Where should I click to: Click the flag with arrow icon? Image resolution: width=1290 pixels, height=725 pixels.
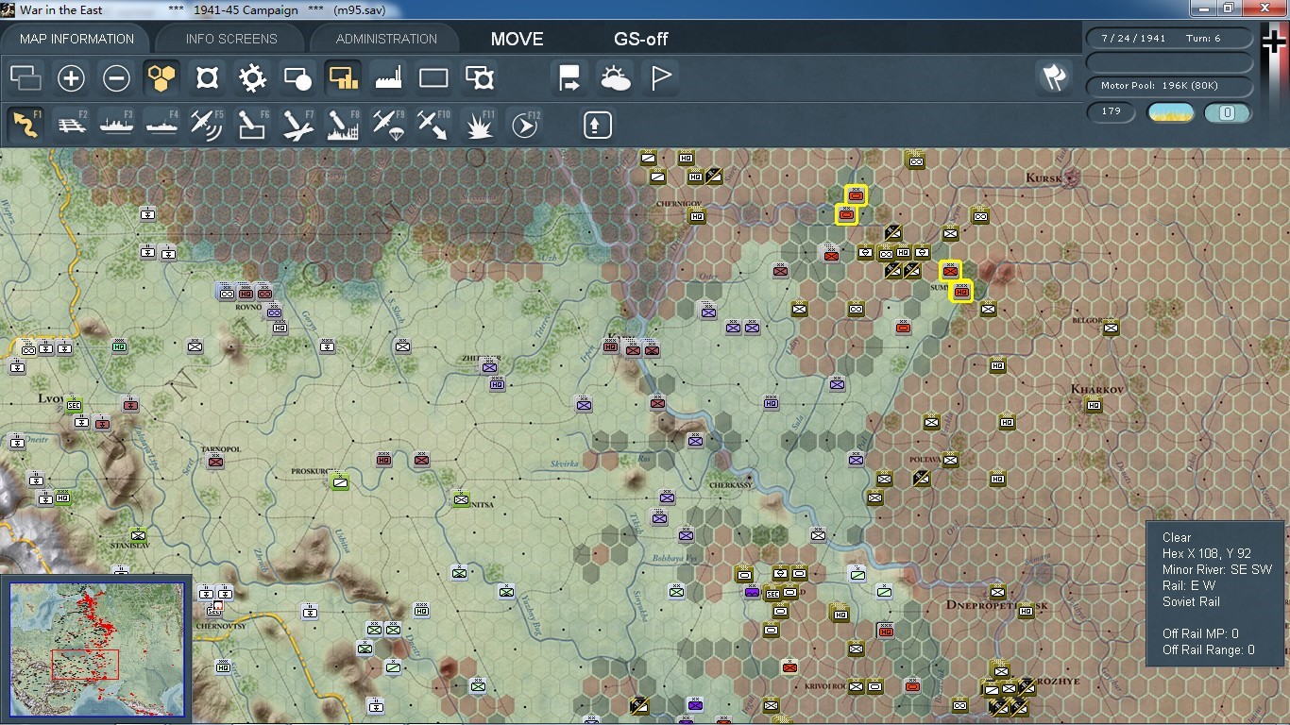(569, 78)
